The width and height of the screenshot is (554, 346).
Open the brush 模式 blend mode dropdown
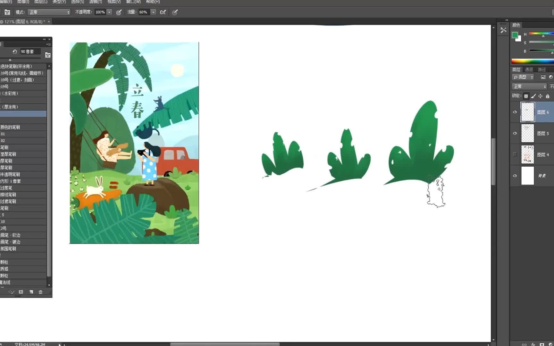pos(49,12)
